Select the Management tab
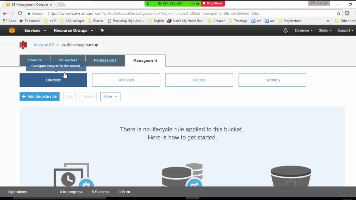 tap(145, 61)
